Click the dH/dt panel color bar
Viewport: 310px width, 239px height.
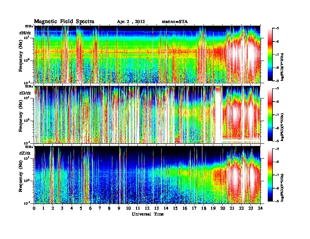(270, 55)
